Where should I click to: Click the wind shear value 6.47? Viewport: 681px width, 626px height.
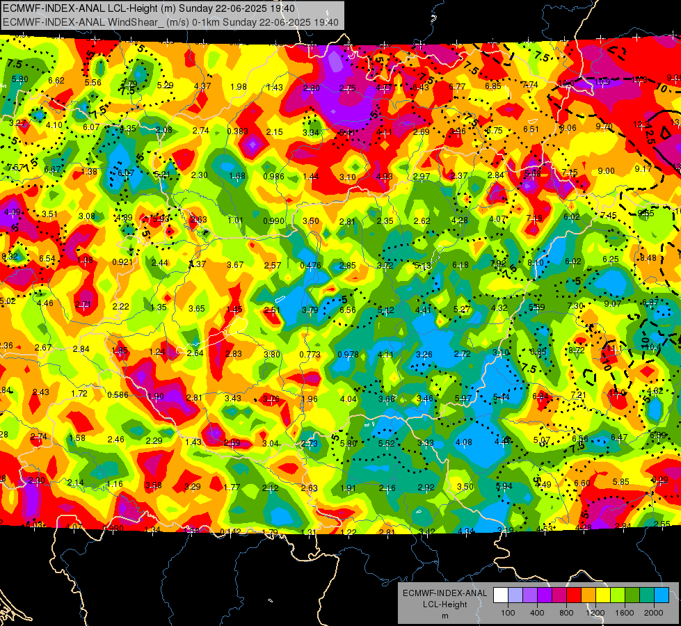[x=619, y=437]
